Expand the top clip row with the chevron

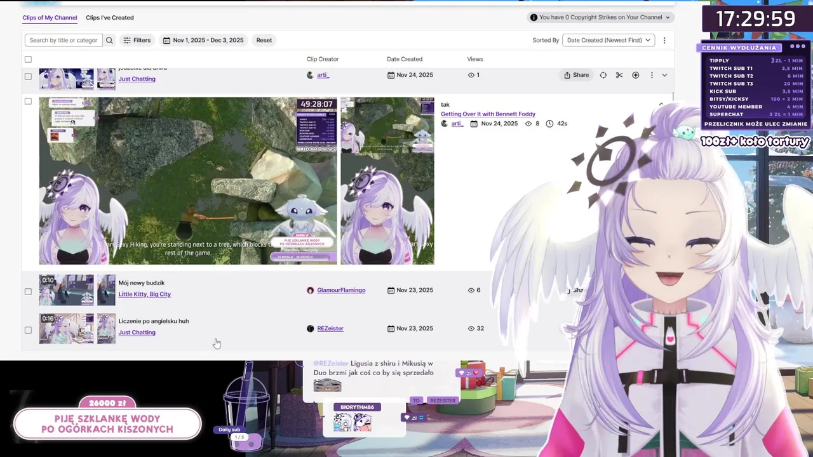[x=664, y=75]
